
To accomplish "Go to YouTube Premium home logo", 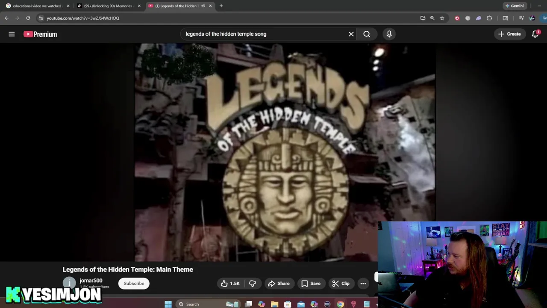I will point(40,34).
